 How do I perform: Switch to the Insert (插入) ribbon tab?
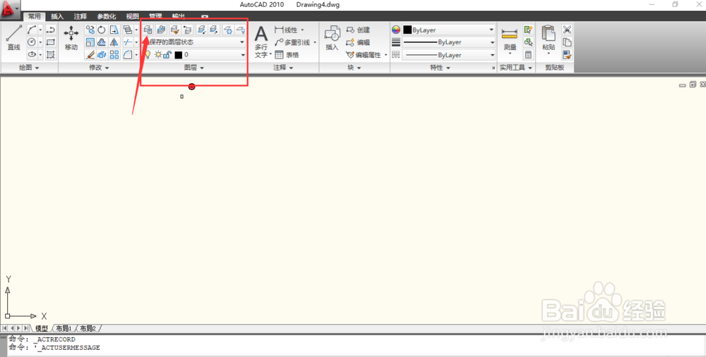[57, 17]
